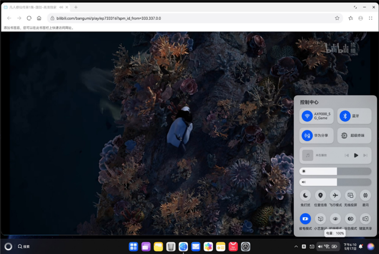
Task: Open 键鼠共享 keyboard-mouse sharing
Action: click(x=365, y=219)
